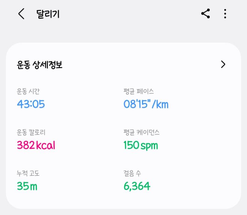Select the 35 m cumulative elevation value
Image resolution: width=247 pixels, height=215 pixels.
27,186
